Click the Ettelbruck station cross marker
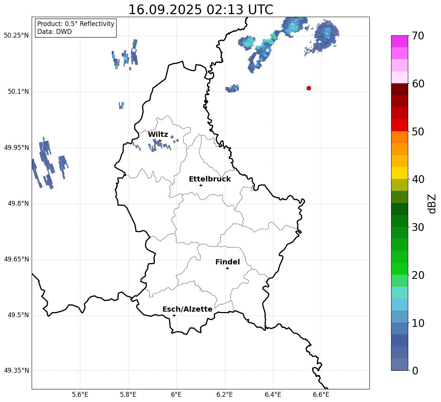Image resolution: width=441 pixels, height=402 pixels. click(201, 185)
